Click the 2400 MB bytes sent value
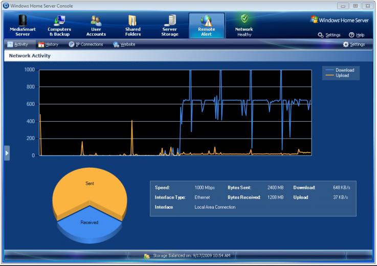Viewport: 377px width, 266px height. coord(276,188)
